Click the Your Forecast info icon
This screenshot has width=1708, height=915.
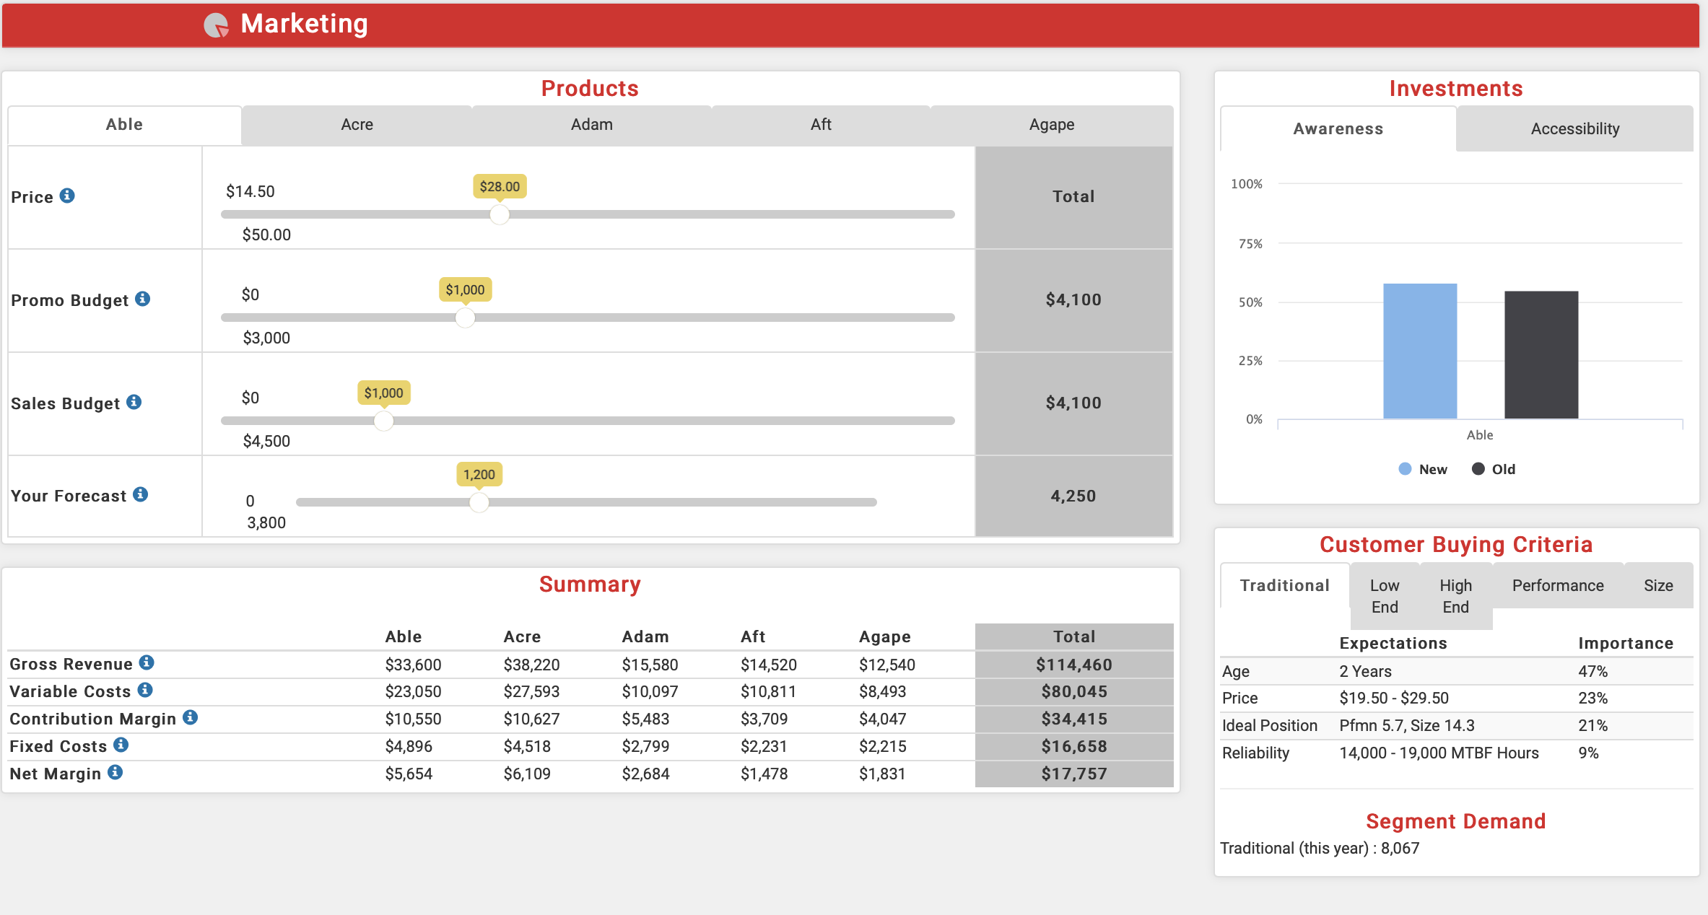(141, 494)
